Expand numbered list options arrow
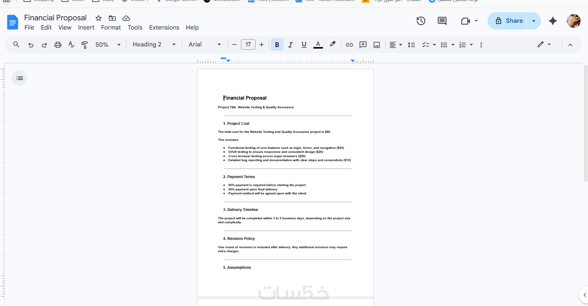 point(471,45)
